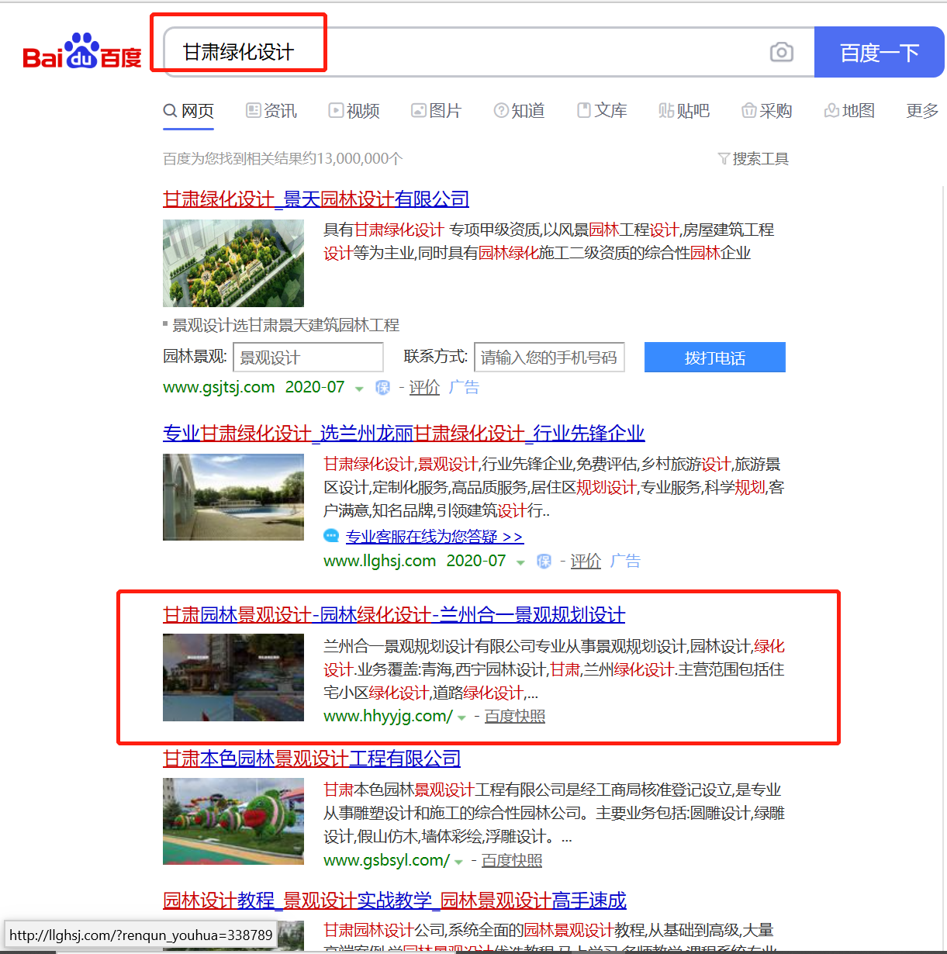The image size is (947, 954).
Task: Expand dropdown arrow next to gsbsyl.com
Action: click(x=458, y=862)
